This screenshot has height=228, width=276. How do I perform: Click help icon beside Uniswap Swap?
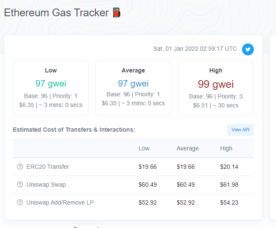pos(20,185)
